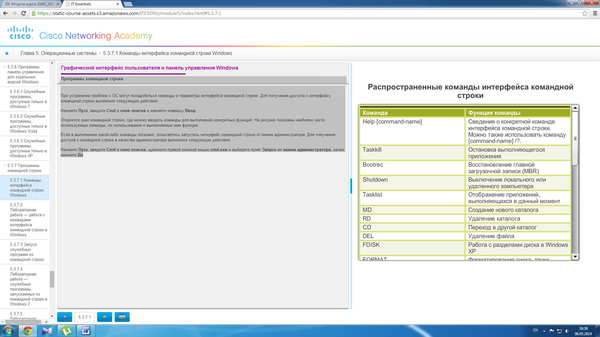Click the browser back arrow
The image size is (600, 337).
tap(5, 13)
